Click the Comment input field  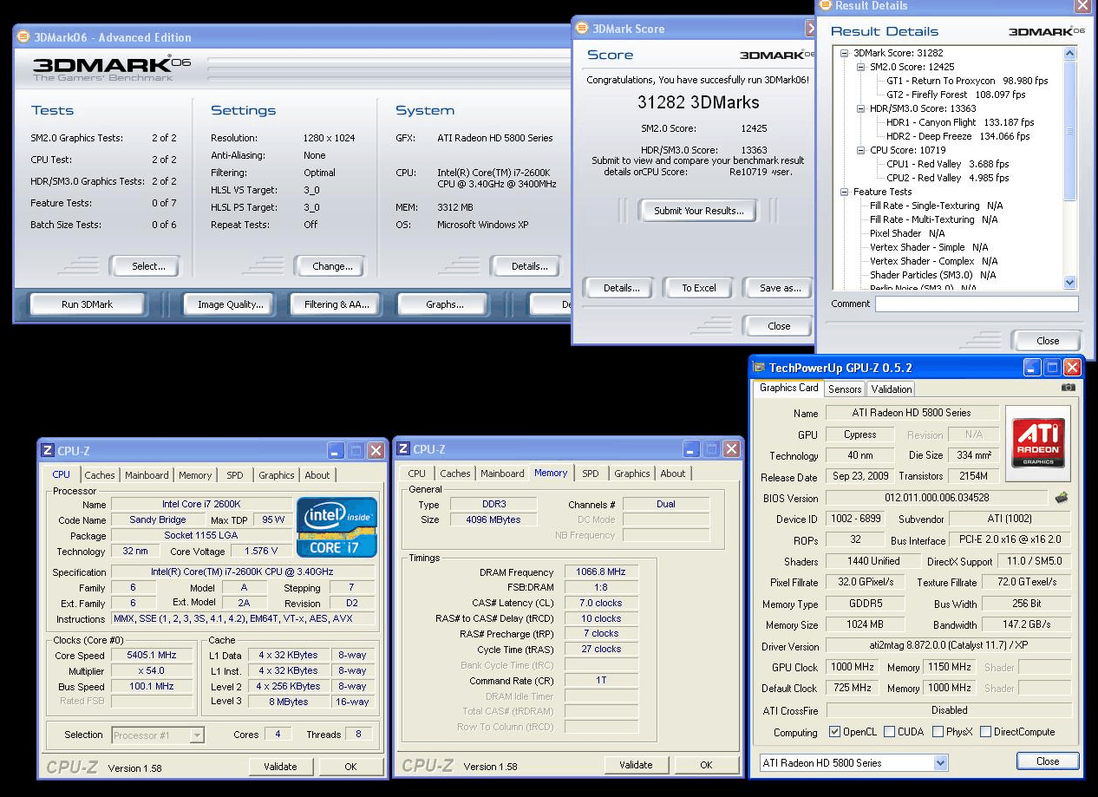976,304
